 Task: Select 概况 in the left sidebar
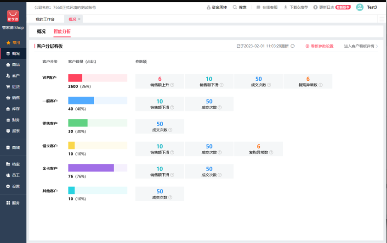[13, 54]
